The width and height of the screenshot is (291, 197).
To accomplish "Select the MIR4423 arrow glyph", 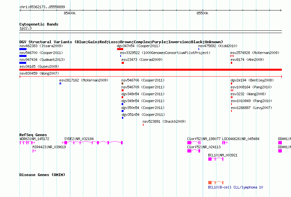I will tap(34, 151).
